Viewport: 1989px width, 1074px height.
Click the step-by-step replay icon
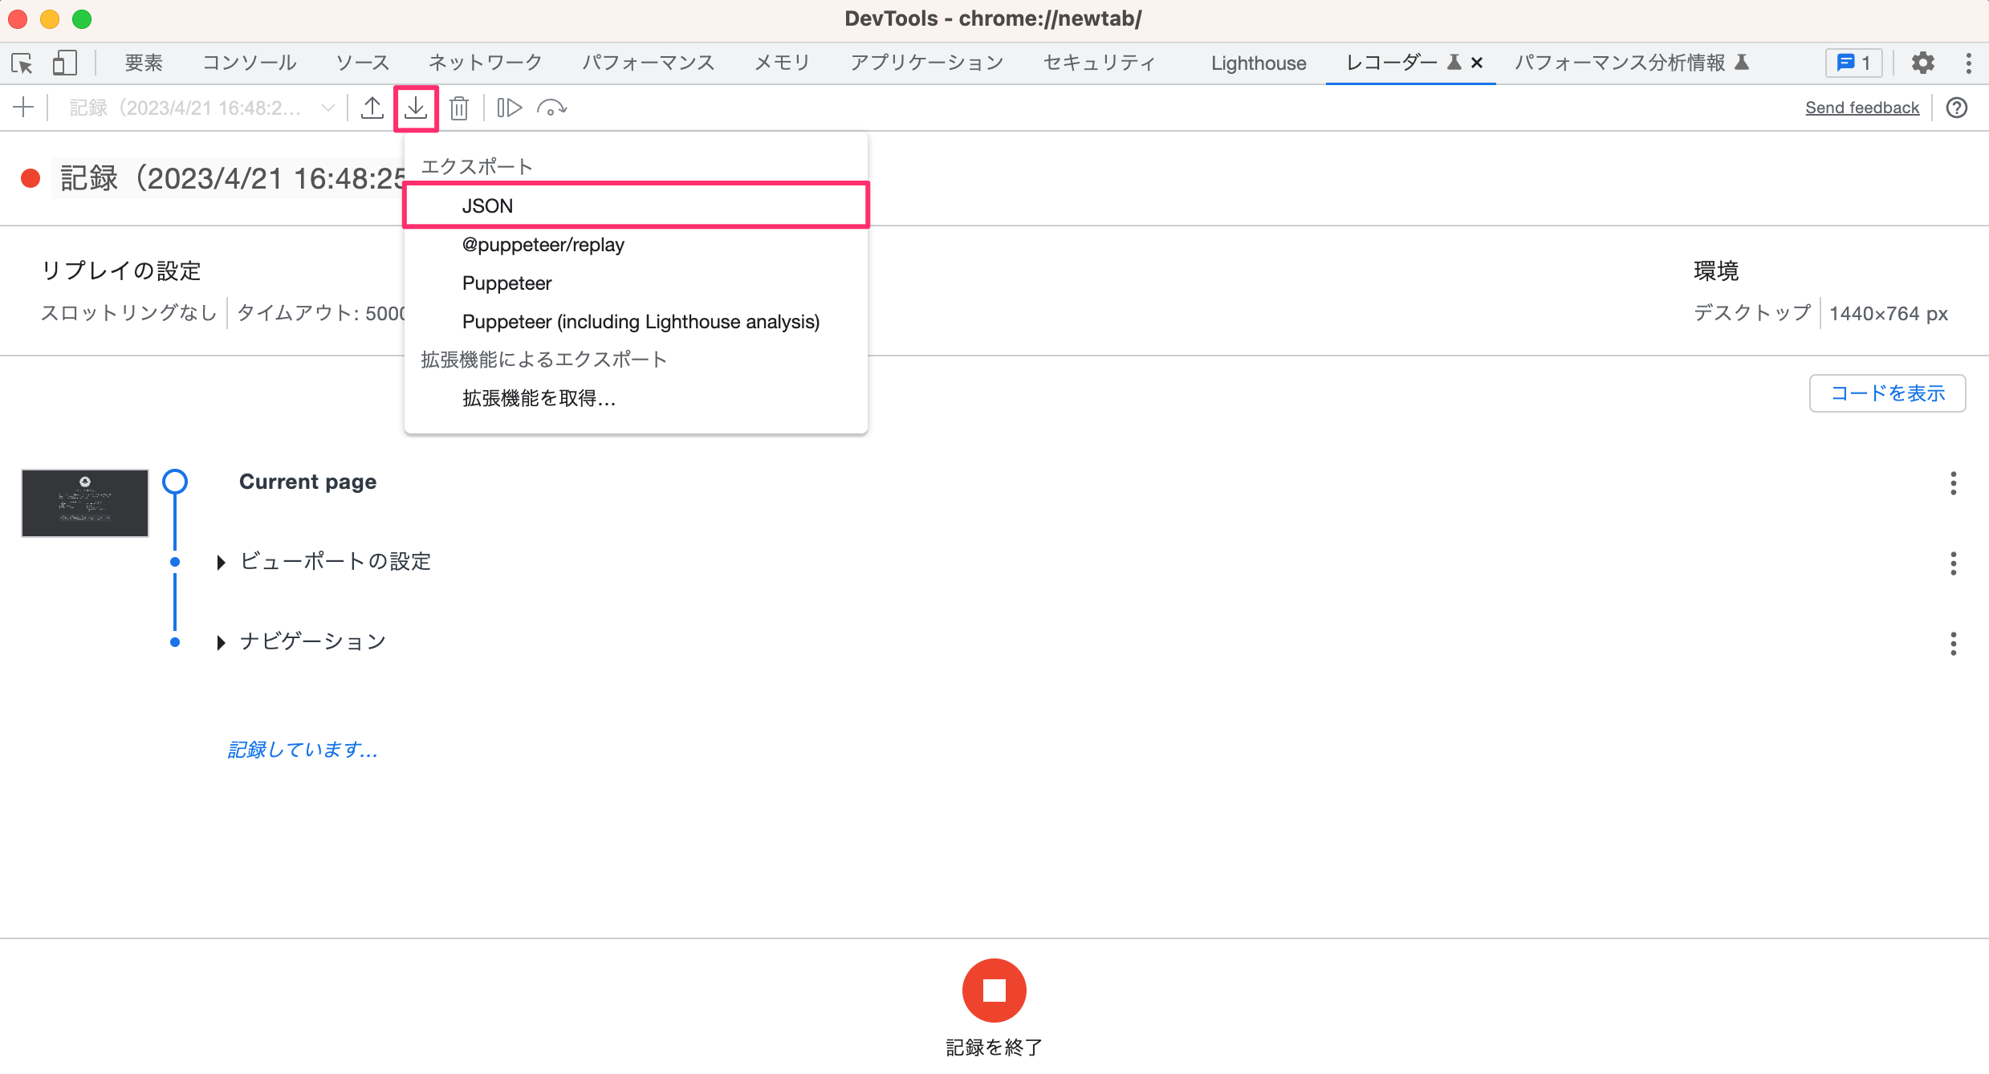click(x=510, y=108)
